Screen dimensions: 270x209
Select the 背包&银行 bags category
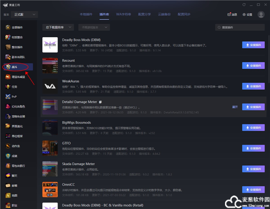coord(15,166)
